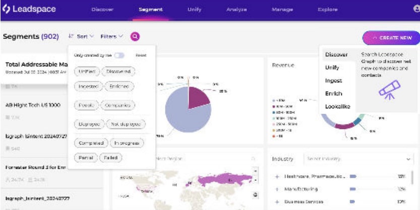Click the Manufacturing percentage bar
Image resolution: width=420 pixels, height=210 pixels.
coord(352,189)
